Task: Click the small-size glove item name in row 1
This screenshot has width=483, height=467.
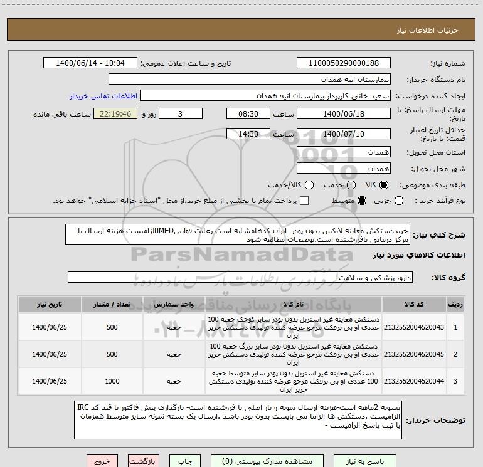Action: point(294,327)
